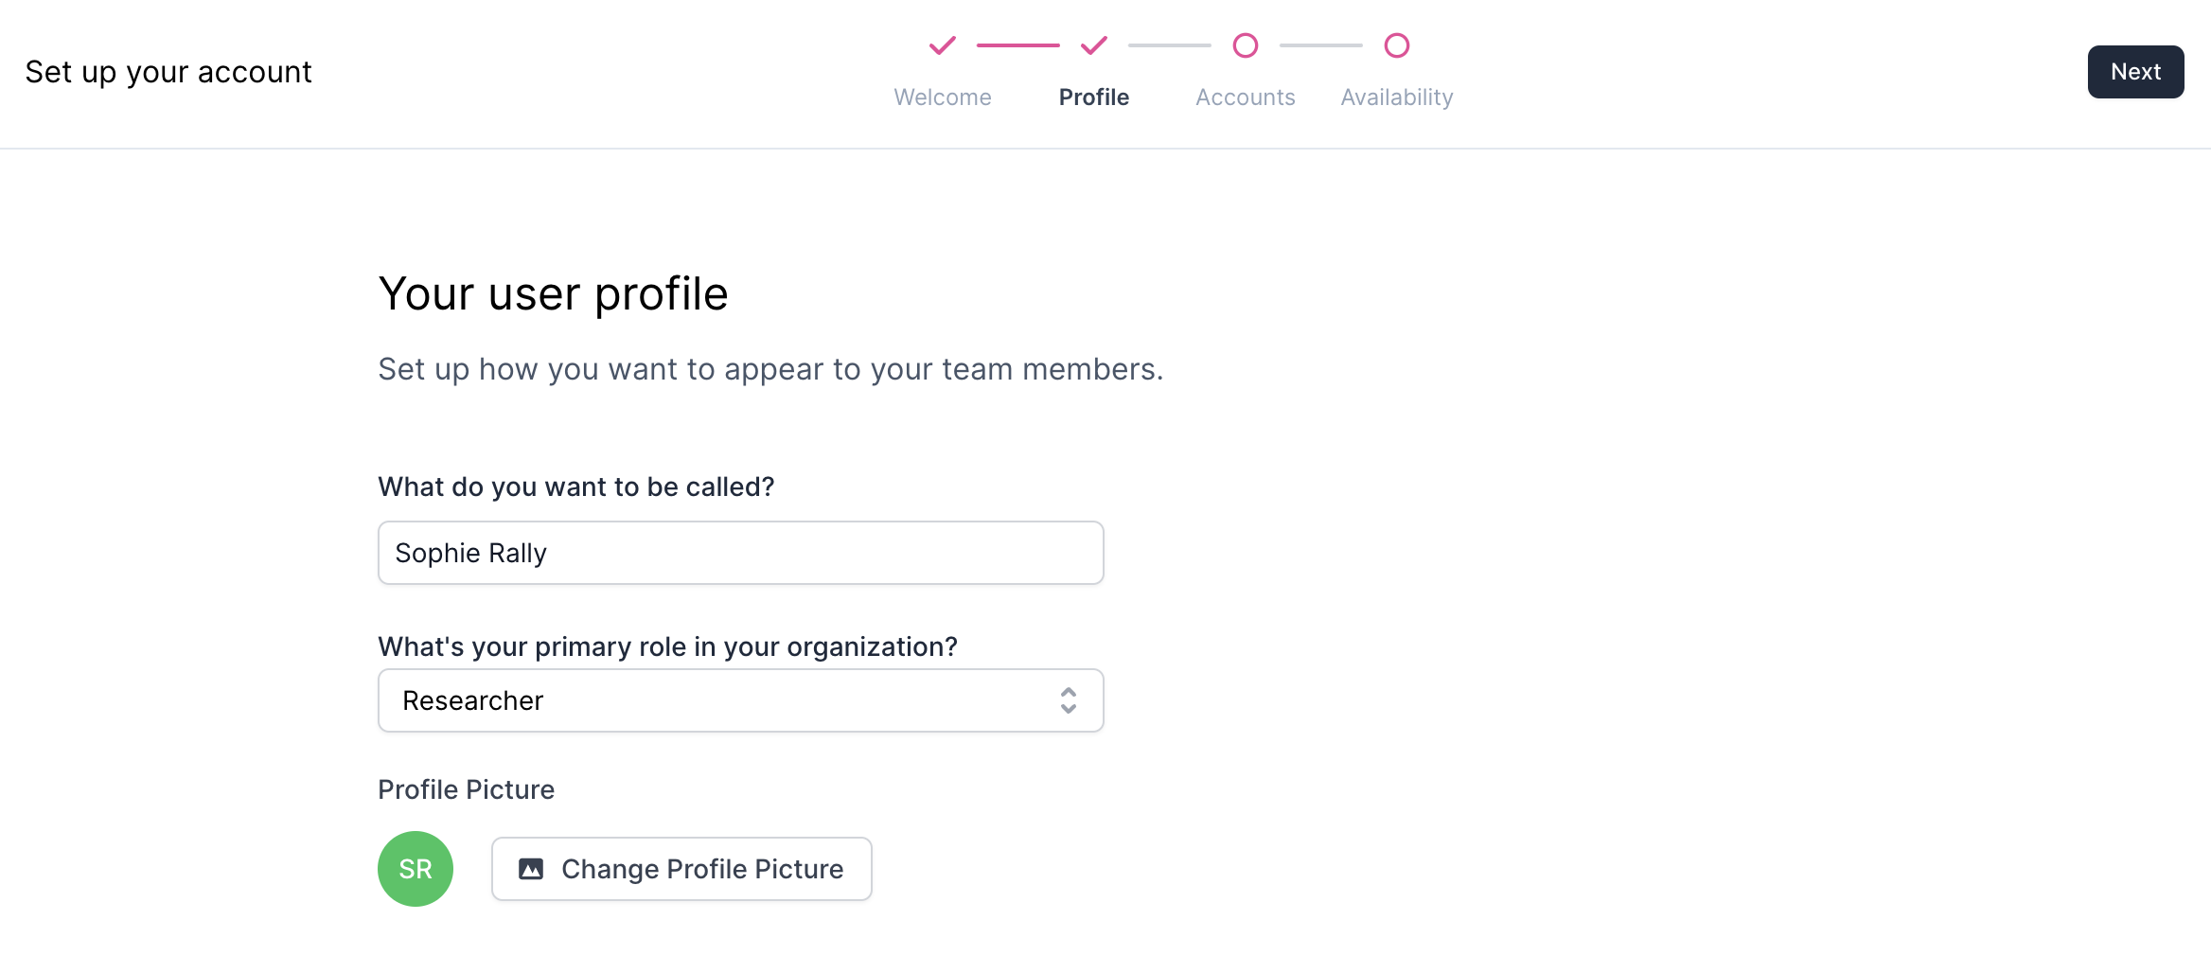Viewport: 2211px width, 973px height.
Task: Click the progress line between Profile and Accounts
Action: click(x=1170, y=45)
